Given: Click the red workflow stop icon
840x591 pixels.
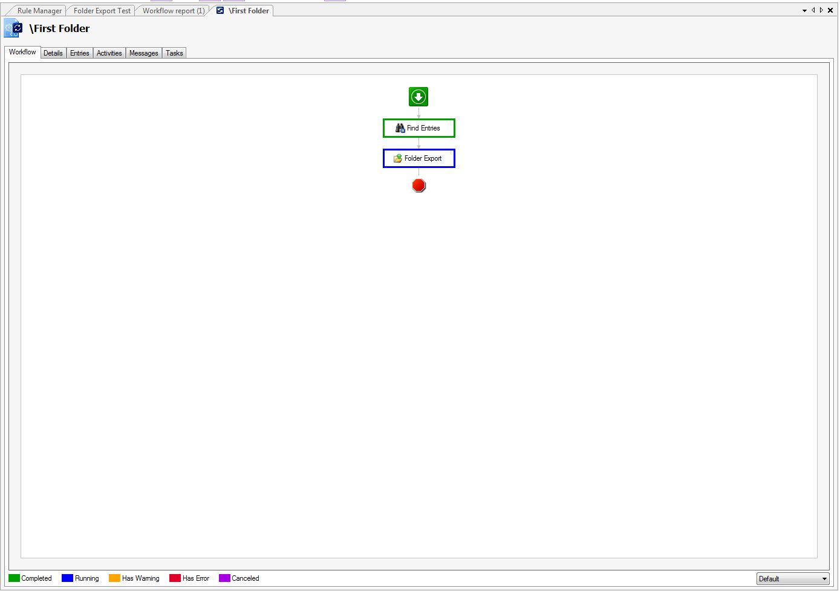Looking at the screenshot, I should click(419, 186).
